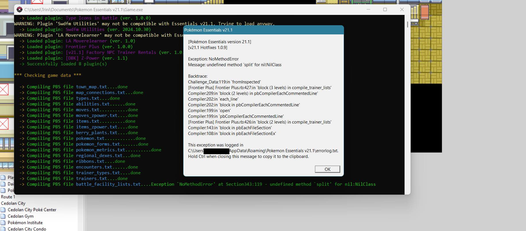Click the "Factory NPC Trainer Rentals" plugin line

click(101, 52)
